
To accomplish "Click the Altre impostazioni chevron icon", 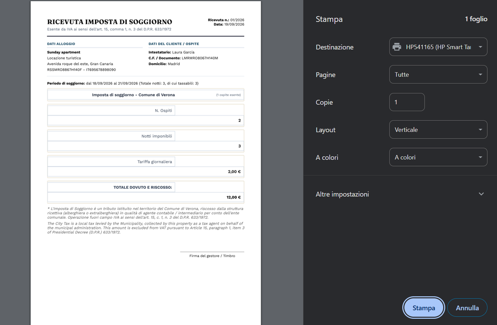I will 481,194.
